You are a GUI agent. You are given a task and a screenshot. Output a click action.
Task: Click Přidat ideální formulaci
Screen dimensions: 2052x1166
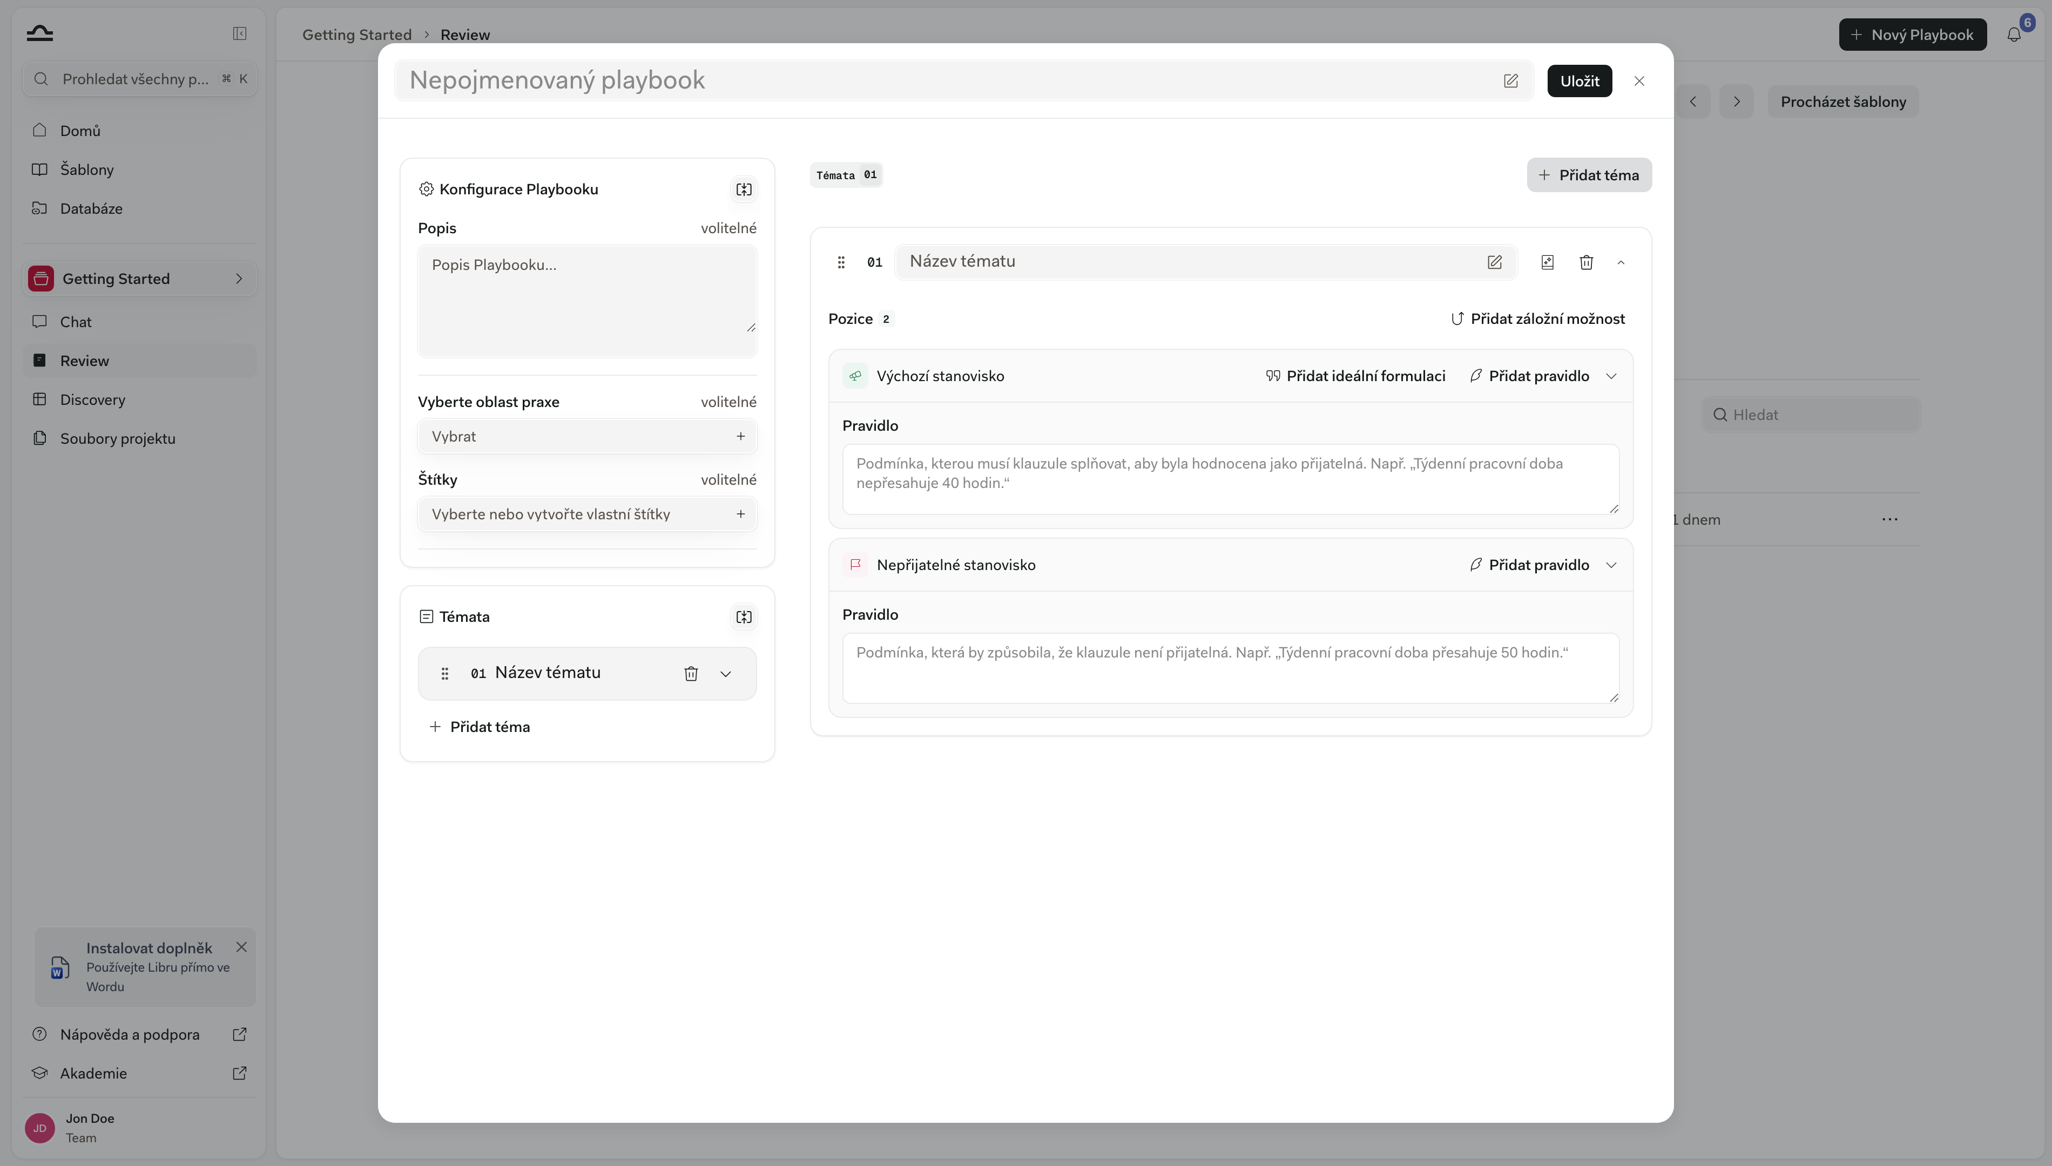click(x=1355, y=376)
